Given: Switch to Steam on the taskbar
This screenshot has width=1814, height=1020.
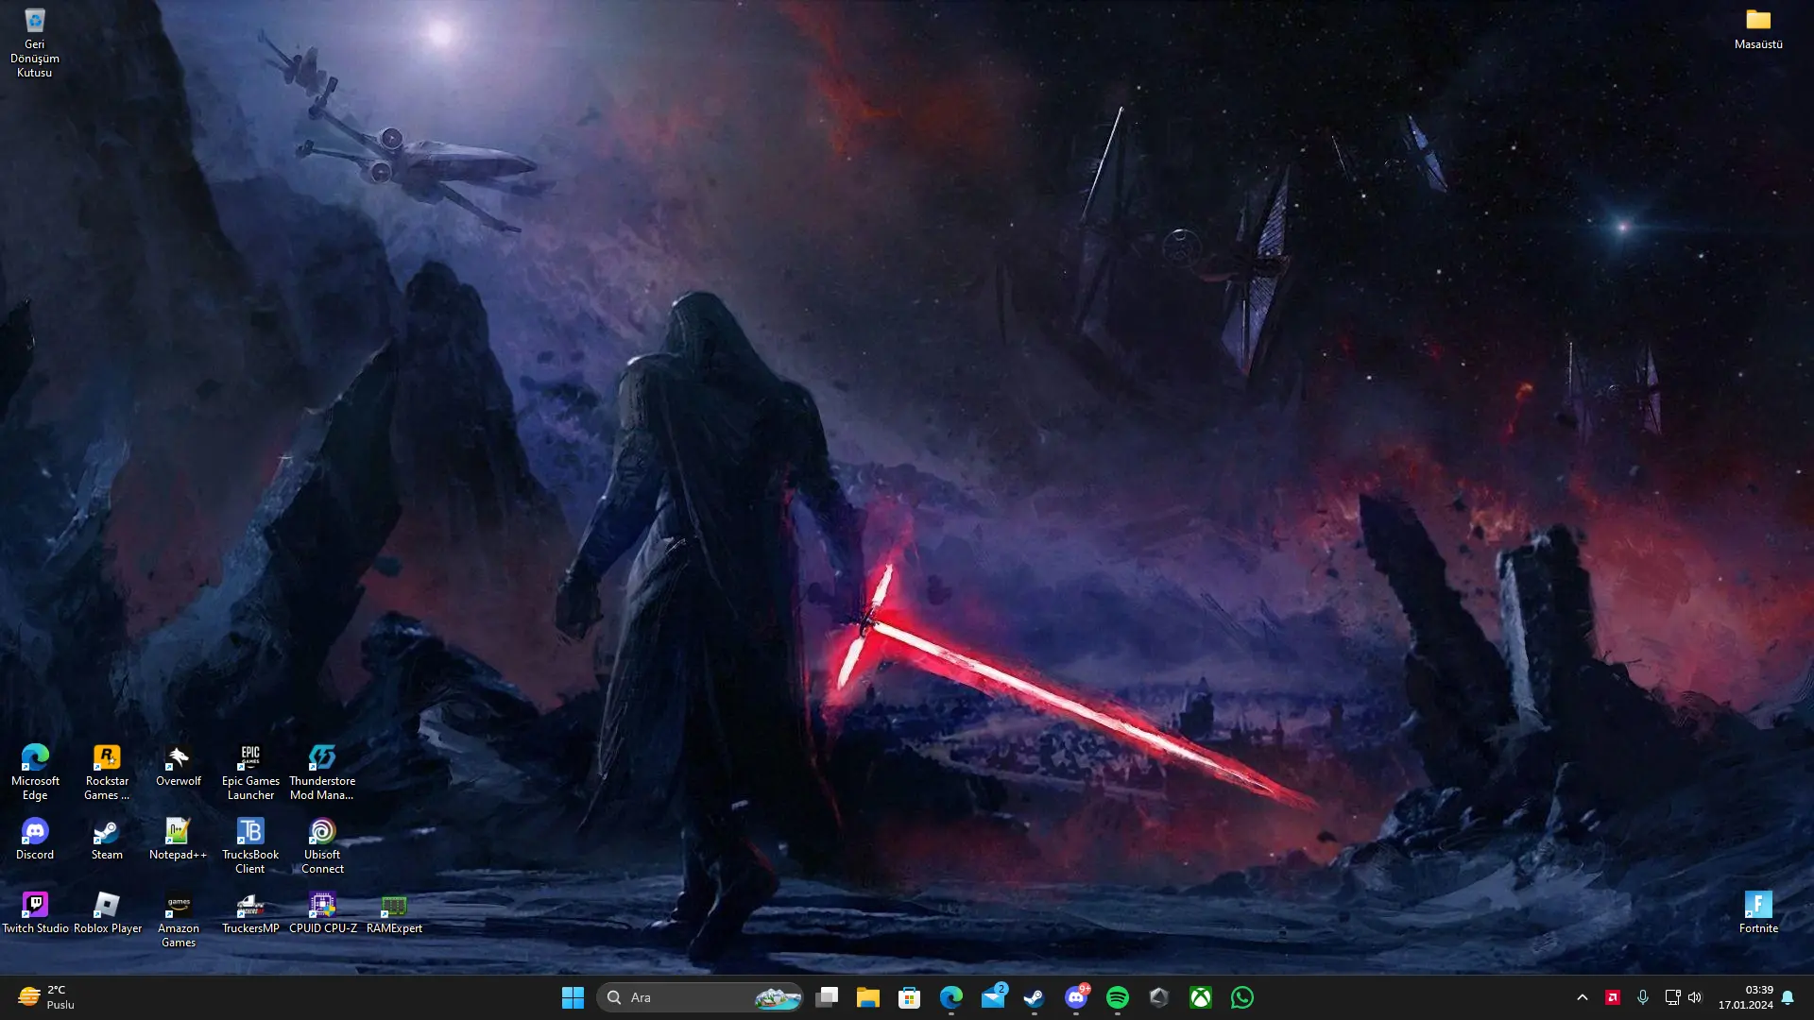Looking at the screenshot, I should [1035, 997].
